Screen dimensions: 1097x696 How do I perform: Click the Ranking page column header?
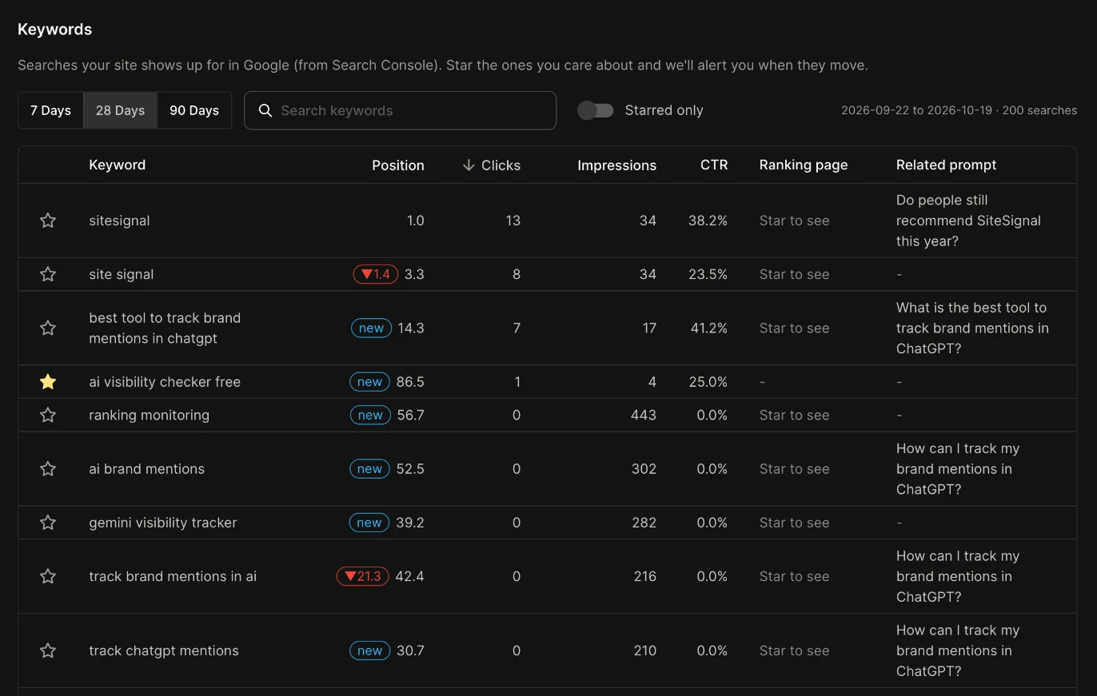(804, 165)
